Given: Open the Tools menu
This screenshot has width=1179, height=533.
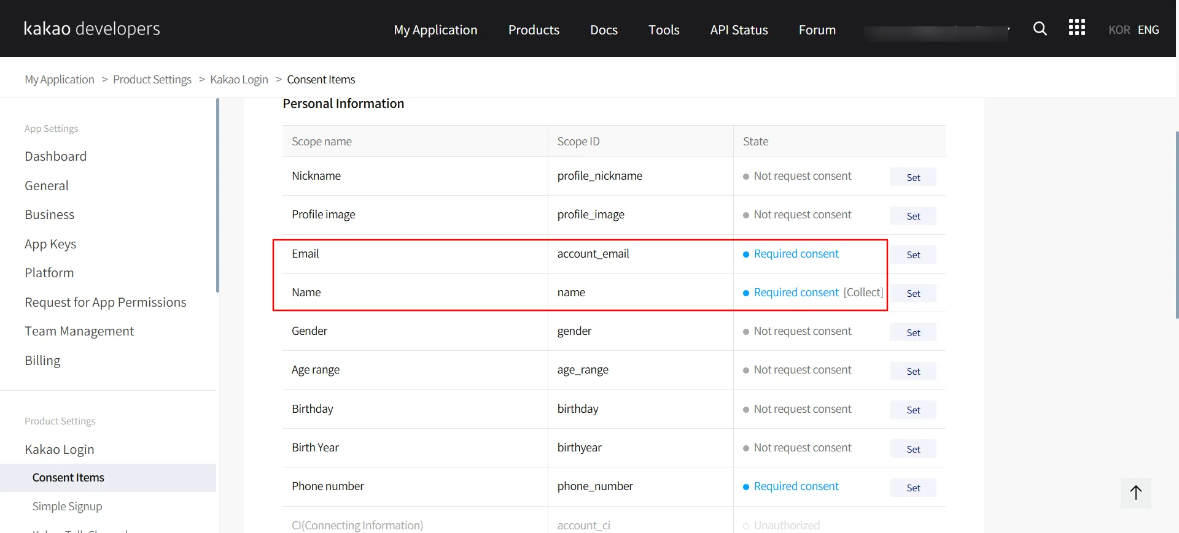Looking at the screenshot, I should tap(664, 30).
